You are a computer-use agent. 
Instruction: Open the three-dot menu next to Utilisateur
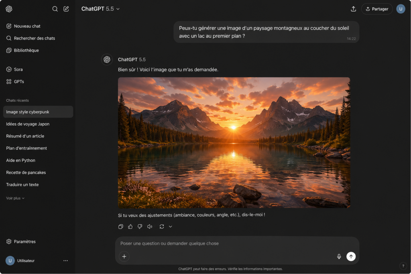click(x=65, y=260)
